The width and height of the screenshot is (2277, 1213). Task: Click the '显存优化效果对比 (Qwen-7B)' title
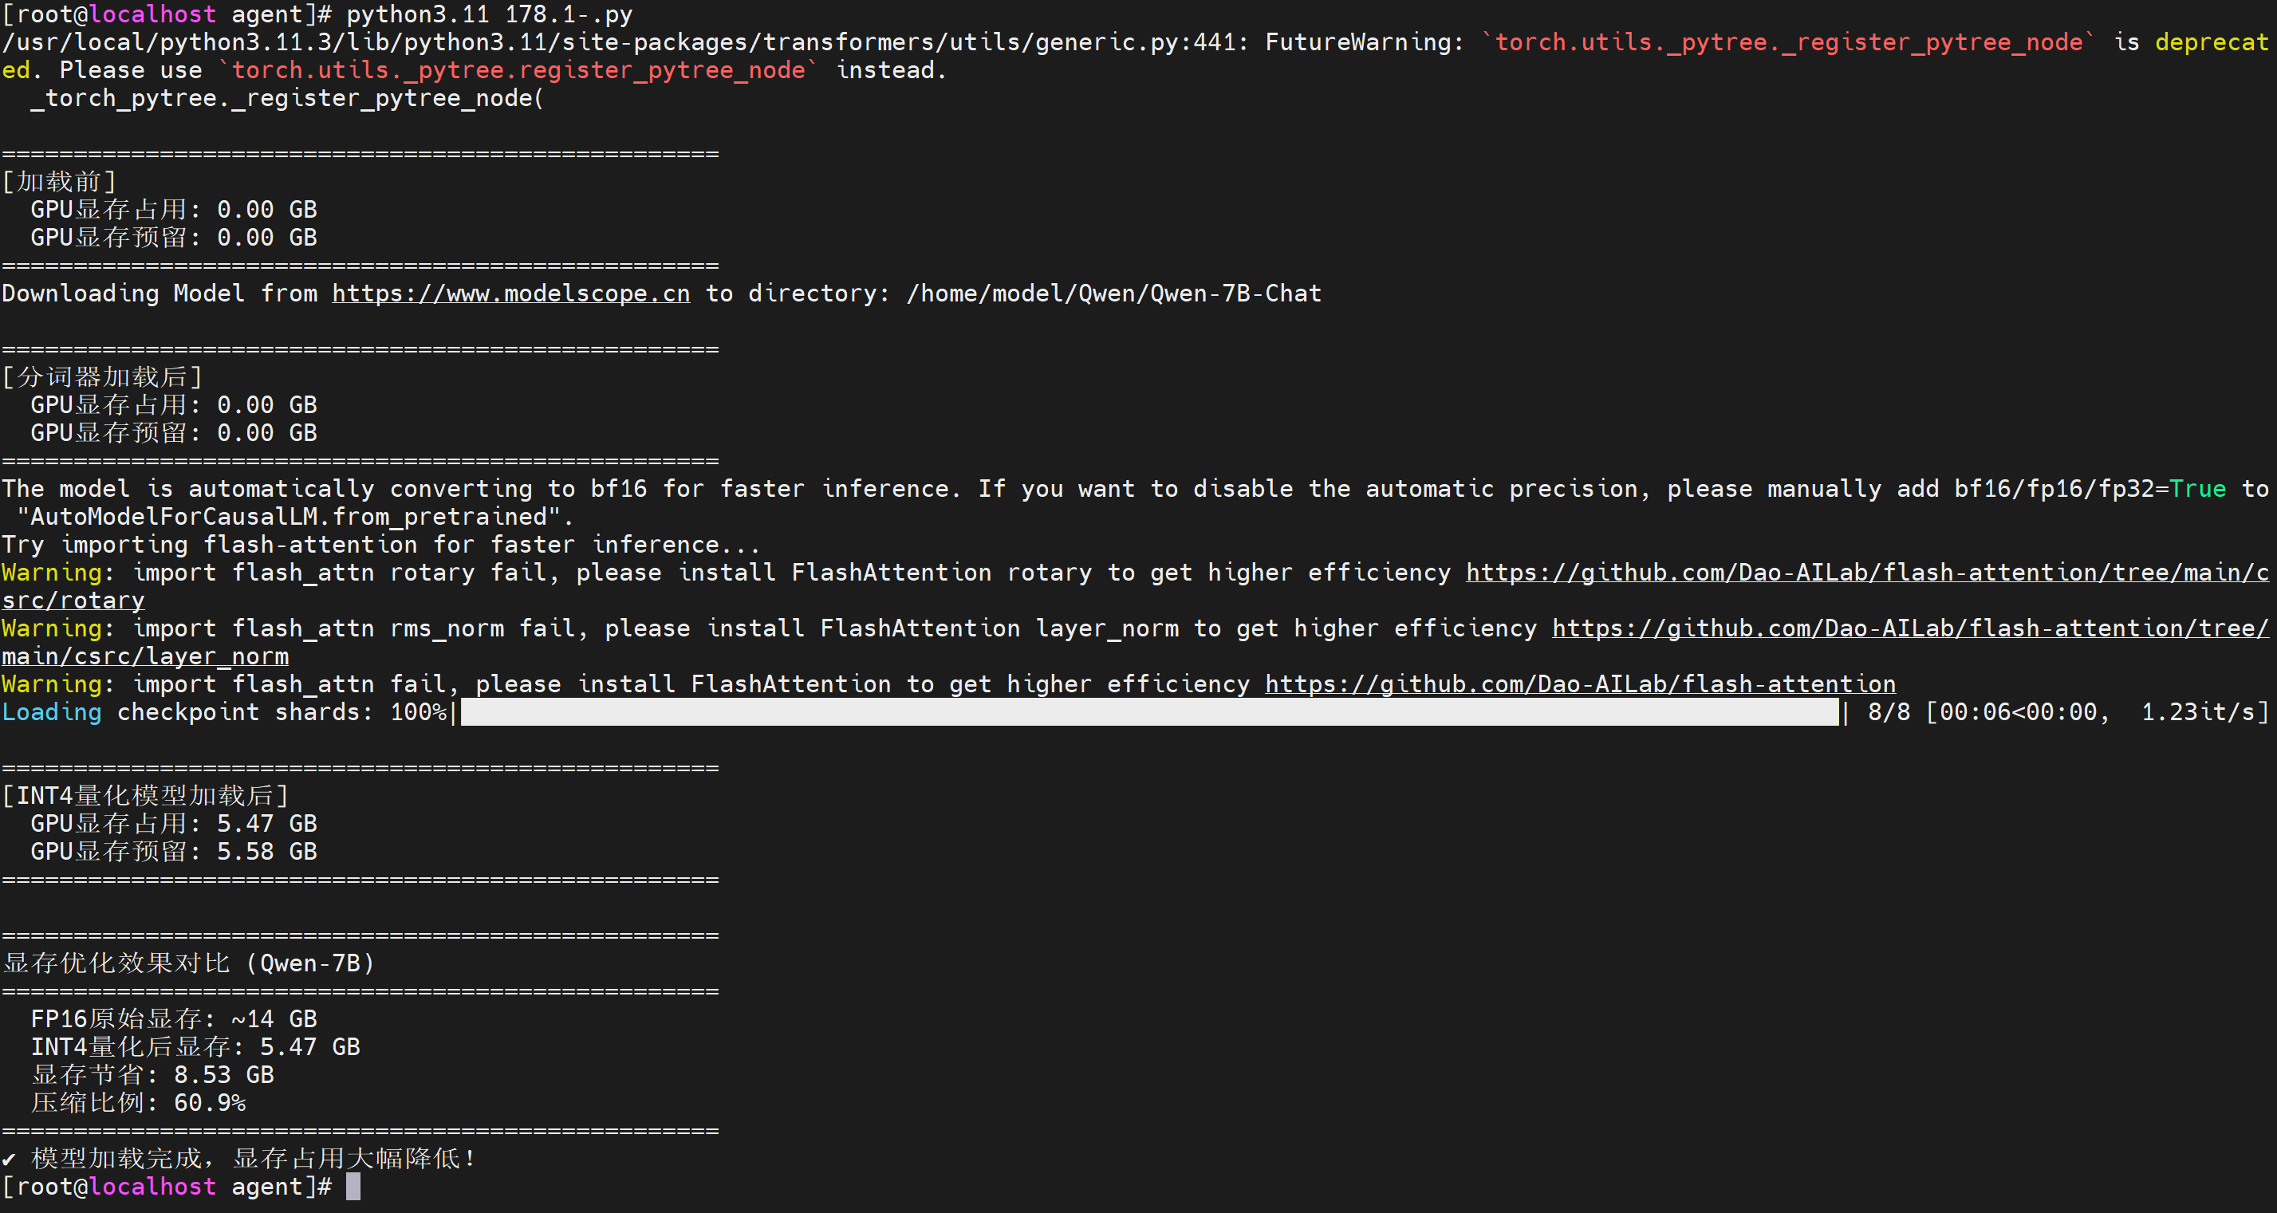click(x=188, y=963)
